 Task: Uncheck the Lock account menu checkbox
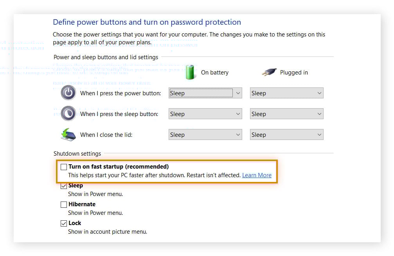coord(64,223)
